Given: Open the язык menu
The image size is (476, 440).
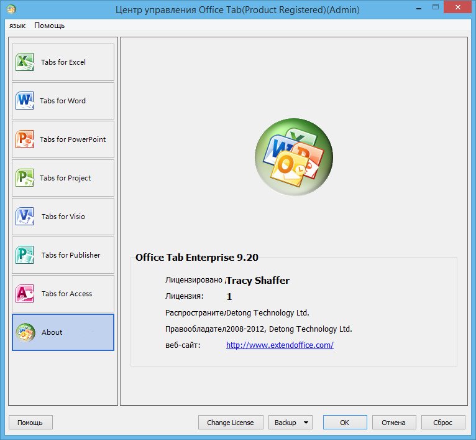Looking at the screenshot, I should (17, 26).
